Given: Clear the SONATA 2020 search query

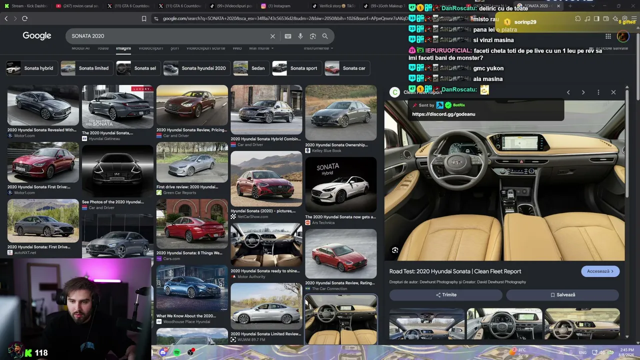Looking at the screenshot, I should click(x=272, y=36).
